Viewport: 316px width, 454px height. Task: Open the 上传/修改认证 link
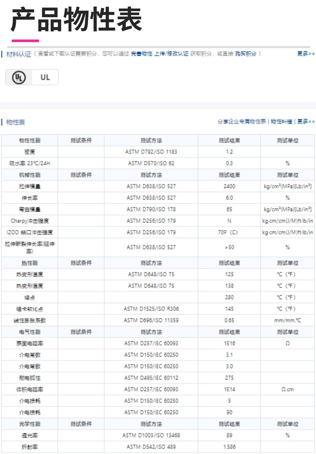(x=171, y=54)
